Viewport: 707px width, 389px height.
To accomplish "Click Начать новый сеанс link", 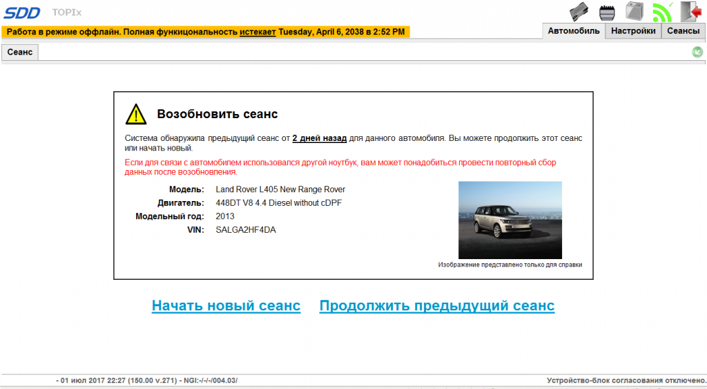I will 226,305.
